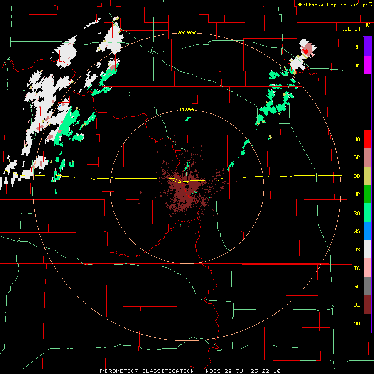Click the GR pink-brown legend swatch
This screenshot has width=374, height=374.
pos(367,157)
